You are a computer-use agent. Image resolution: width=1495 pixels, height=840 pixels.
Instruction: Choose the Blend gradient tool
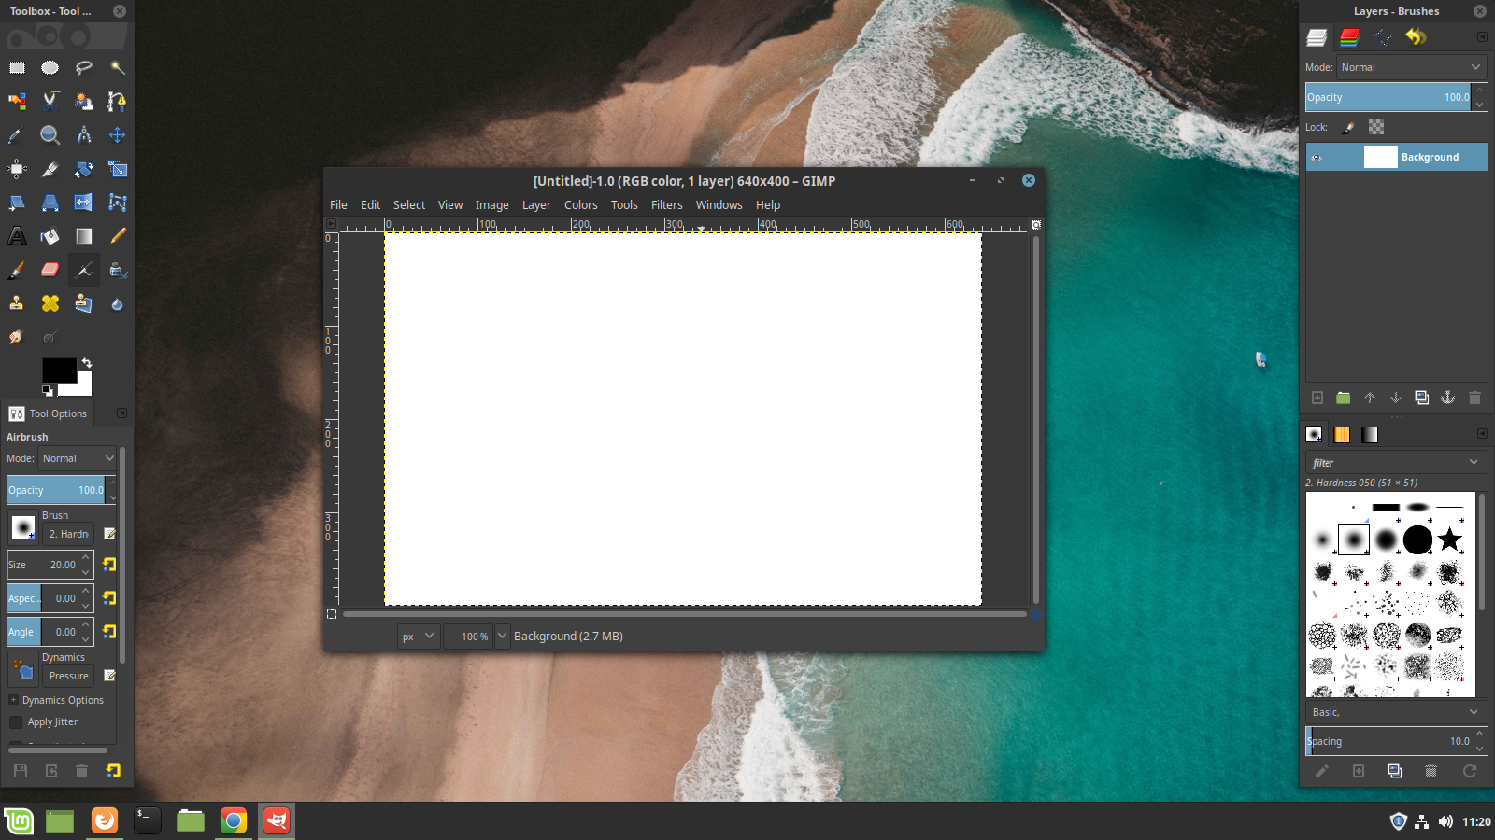(84, 236)
